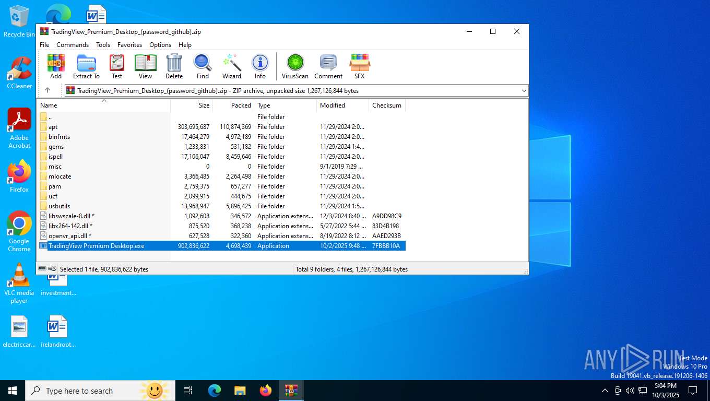Select the usbutils folder
Viewport: 710px width, 401px height.
click(x=221, y=206)
